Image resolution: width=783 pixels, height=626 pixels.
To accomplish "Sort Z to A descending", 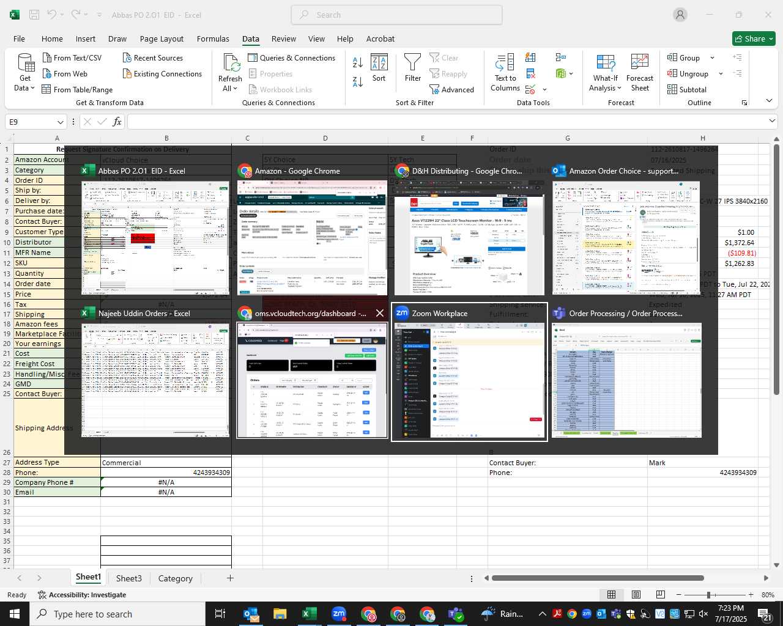I will pyautogui.click(x=358, y=81).
